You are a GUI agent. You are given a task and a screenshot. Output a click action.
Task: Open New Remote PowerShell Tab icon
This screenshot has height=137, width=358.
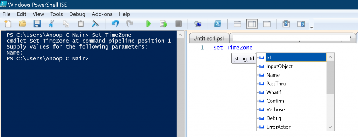tap(198, 24)
